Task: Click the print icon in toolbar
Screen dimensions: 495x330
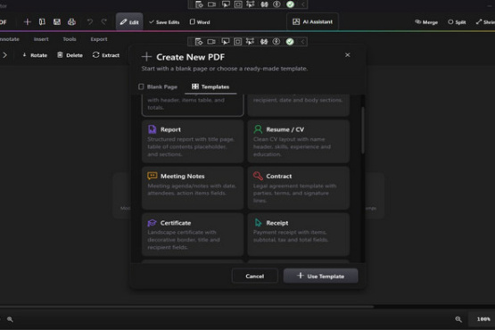Action: (71, 21)
